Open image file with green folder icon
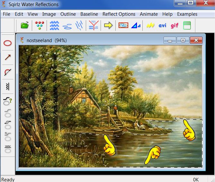This screenshot has width=215, height=182. 25,25
